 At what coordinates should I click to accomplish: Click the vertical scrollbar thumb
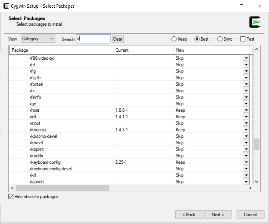(x=257, y=144)
